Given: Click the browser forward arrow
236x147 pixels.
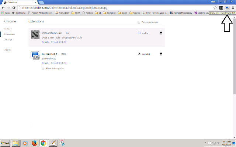Looking at the screenshot, I should 8,8.
